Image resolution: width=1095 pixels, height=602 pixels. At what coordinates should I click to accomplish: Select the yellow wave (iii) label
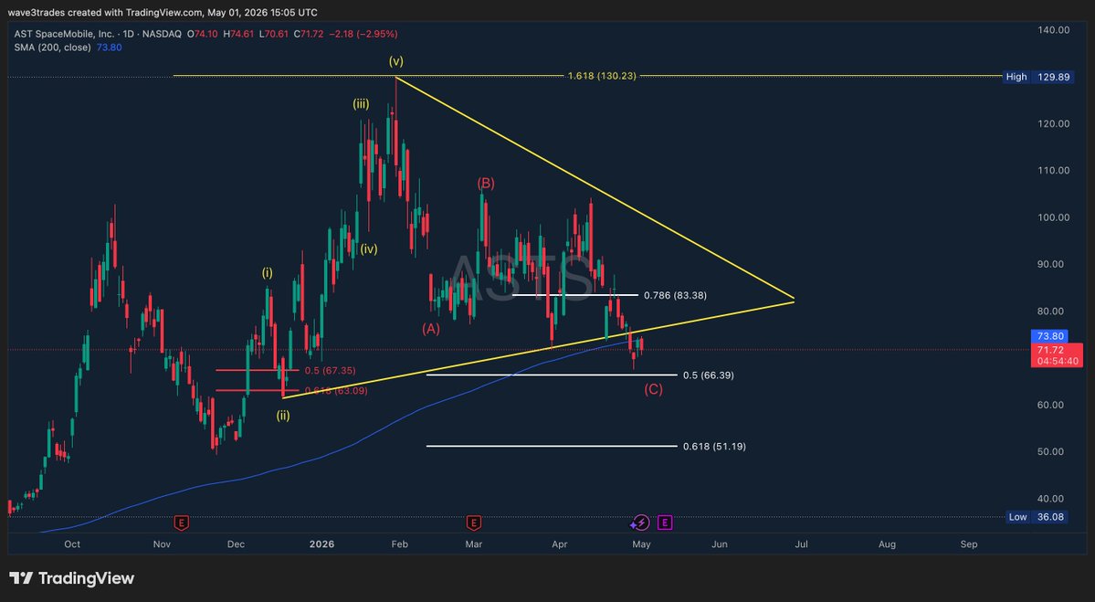pyautogui.click(x=361, y=104)
